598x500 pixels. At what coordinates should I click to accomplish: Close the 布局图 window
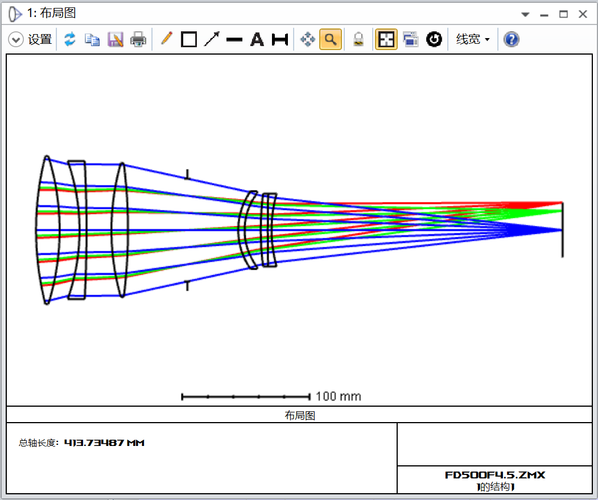(x=583, y=14)
